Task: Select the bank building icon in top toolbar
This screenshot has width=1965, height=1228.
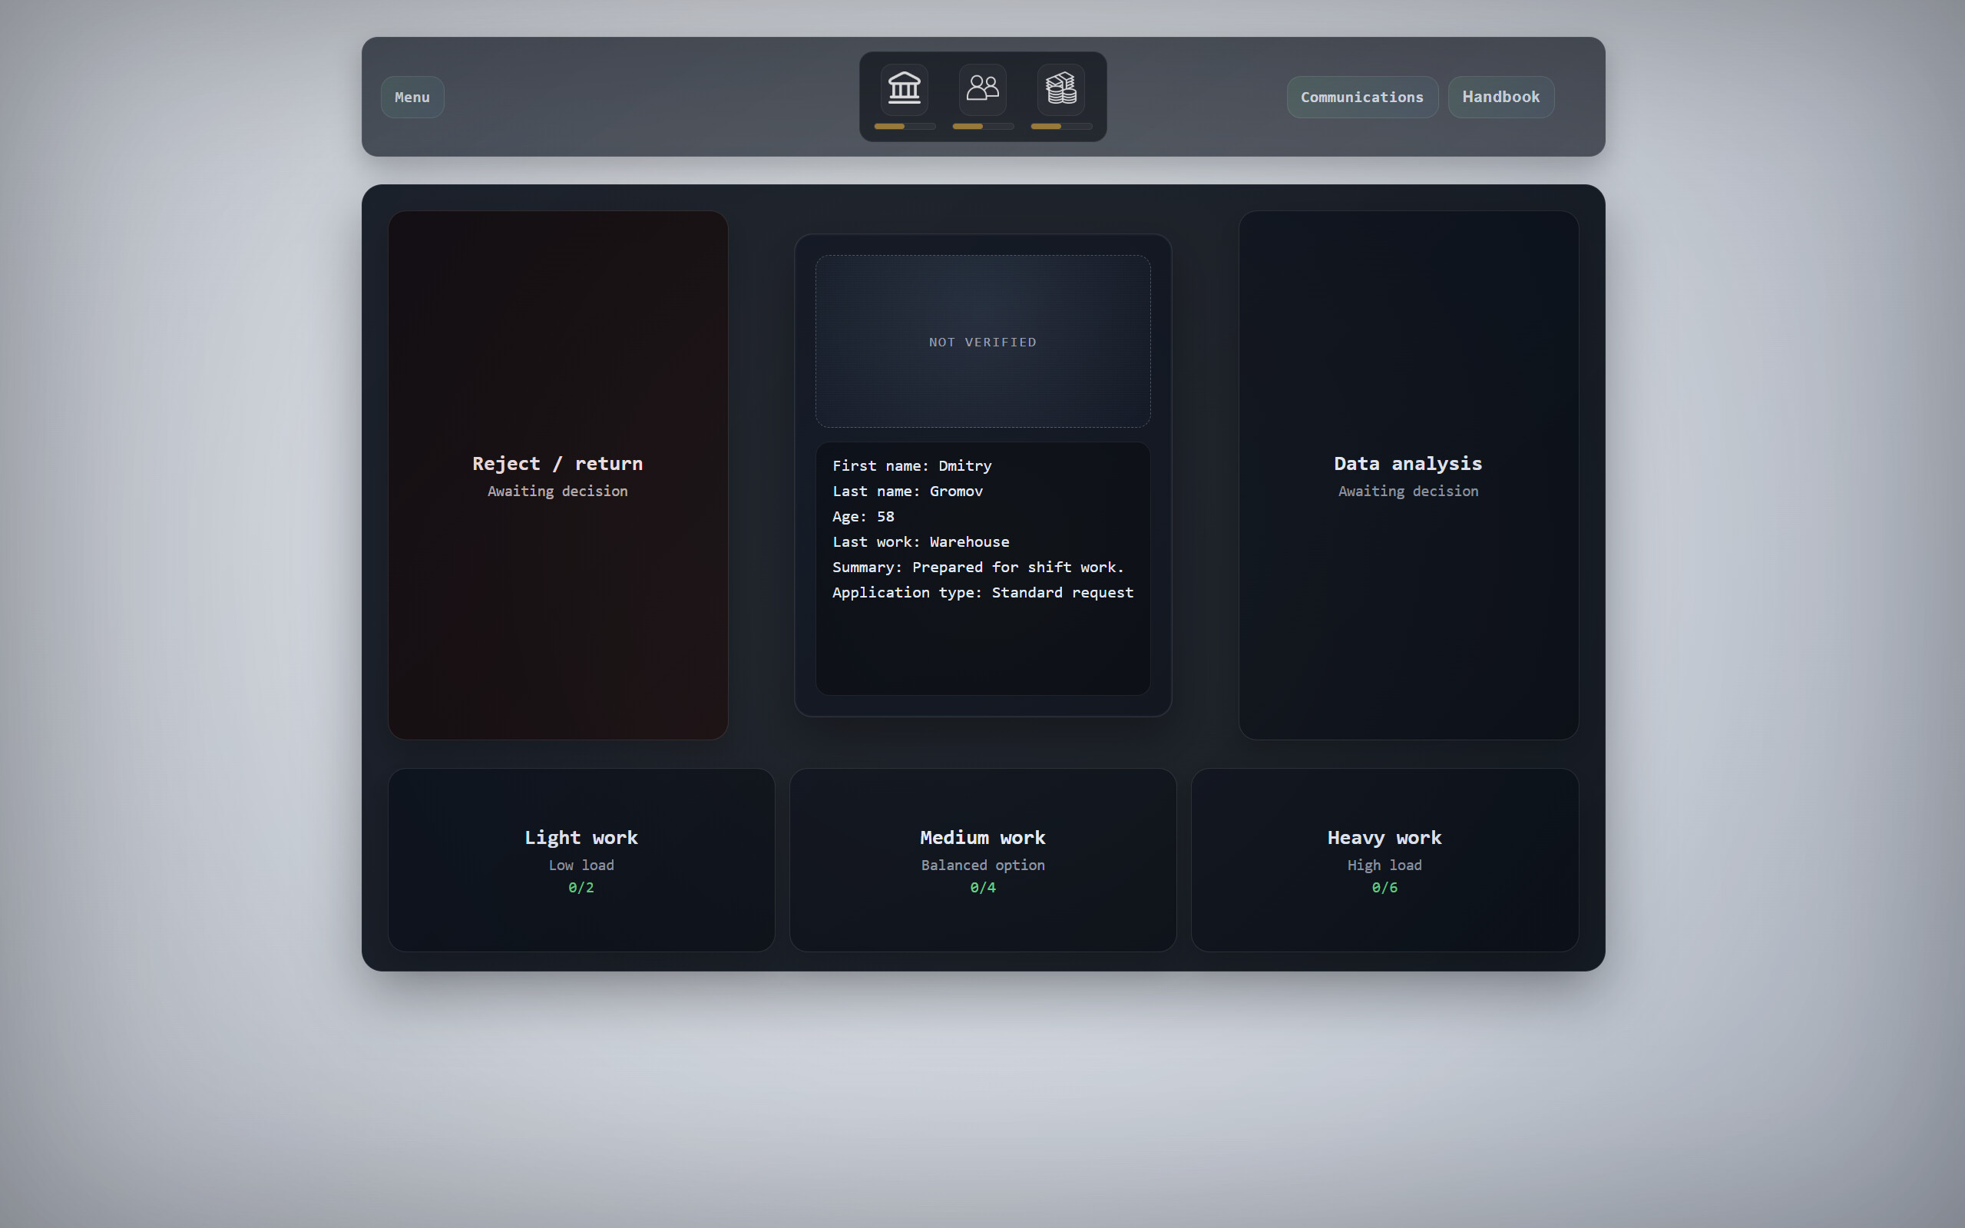Action: tap(903, 89)
